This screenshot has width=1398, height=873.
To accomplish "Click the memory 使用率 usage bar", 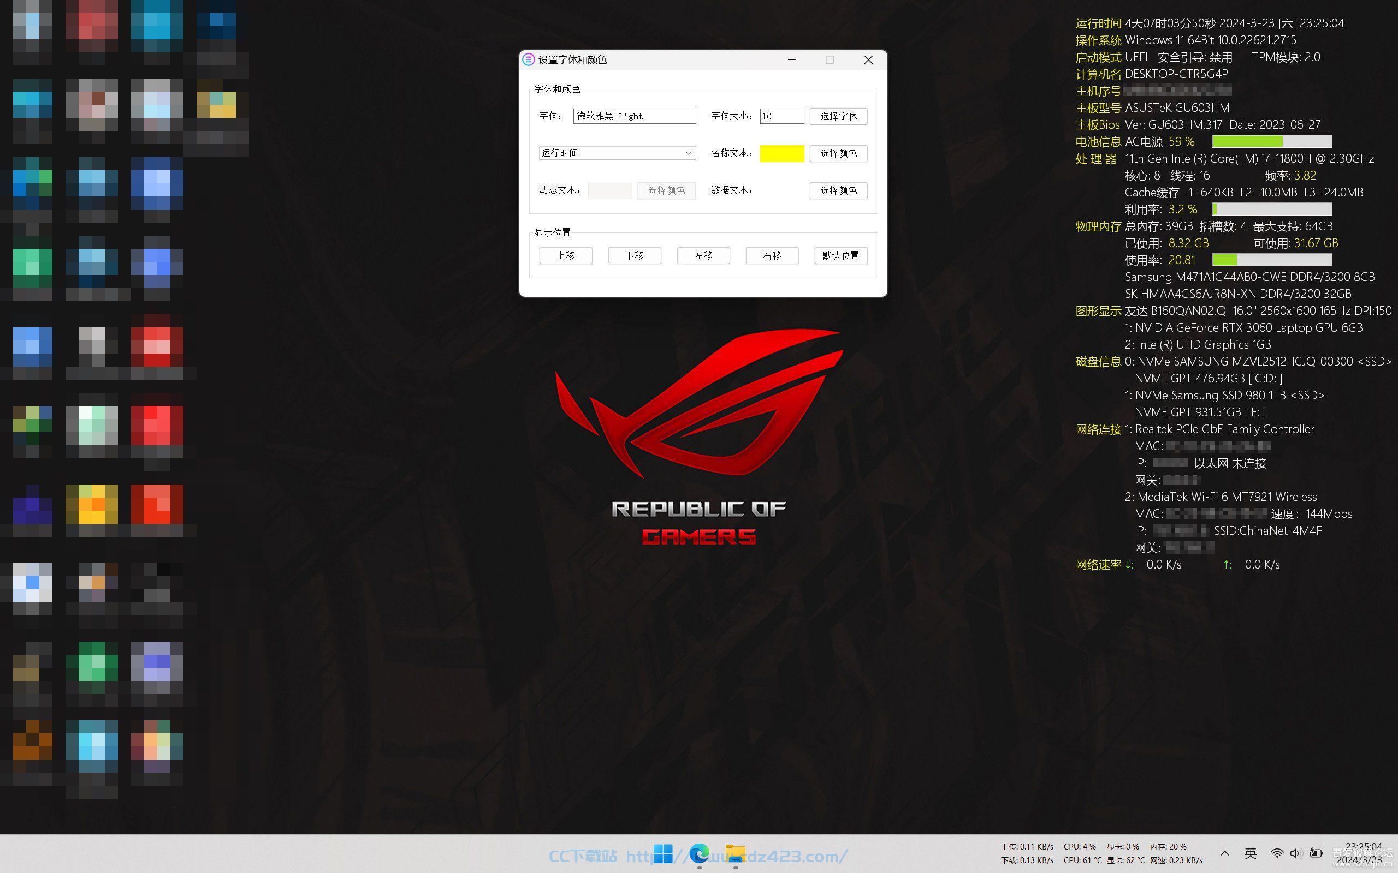I will [x=1272, y=260].
